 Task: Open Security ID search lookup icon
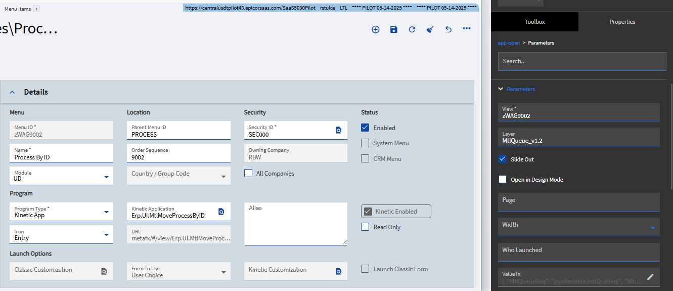tap(339, 130)
